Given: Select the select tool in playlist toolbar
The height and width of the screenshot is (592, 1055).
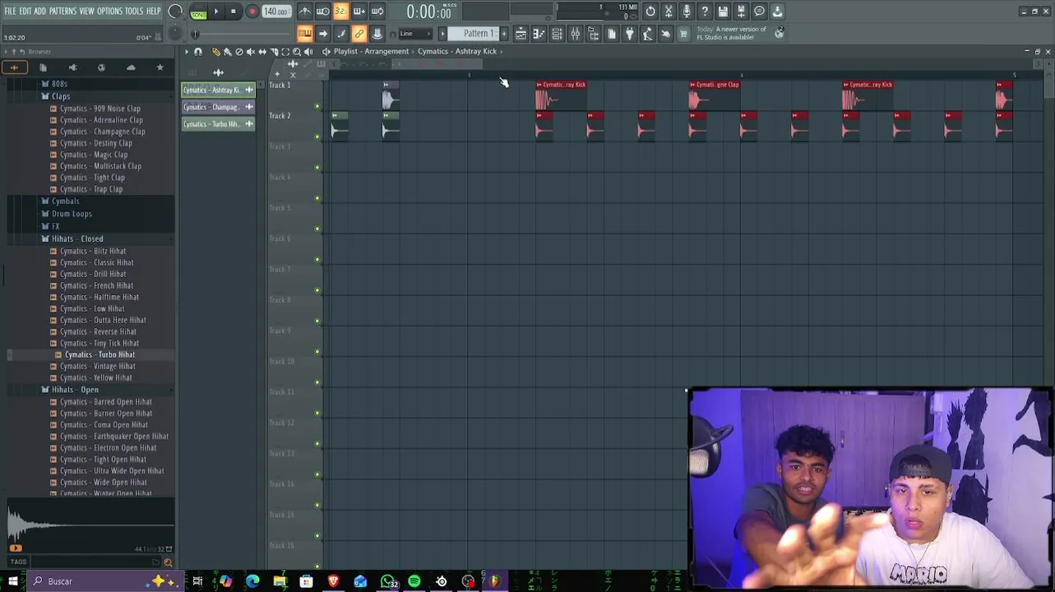Looking at the screenshot, I should 285,51.
